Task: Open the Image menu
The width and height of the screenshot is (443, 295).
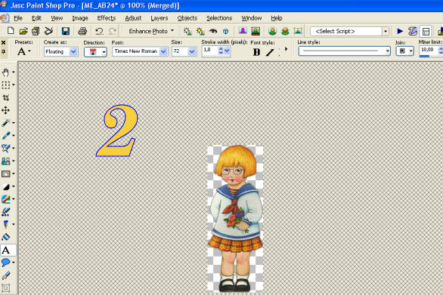Action: 80,18
